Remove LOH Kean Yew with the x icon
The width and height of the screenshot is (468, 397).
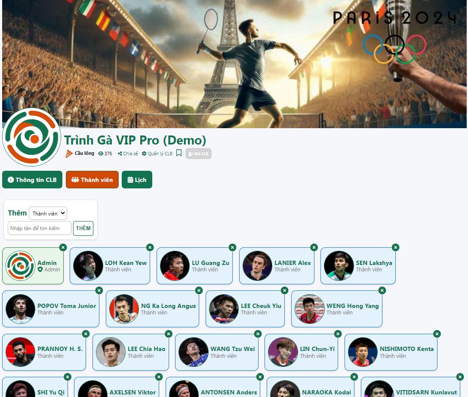click(x=150, y=247)
